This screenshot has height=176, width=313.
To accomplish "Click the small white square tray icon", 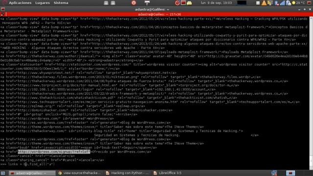I will point(258,3).
